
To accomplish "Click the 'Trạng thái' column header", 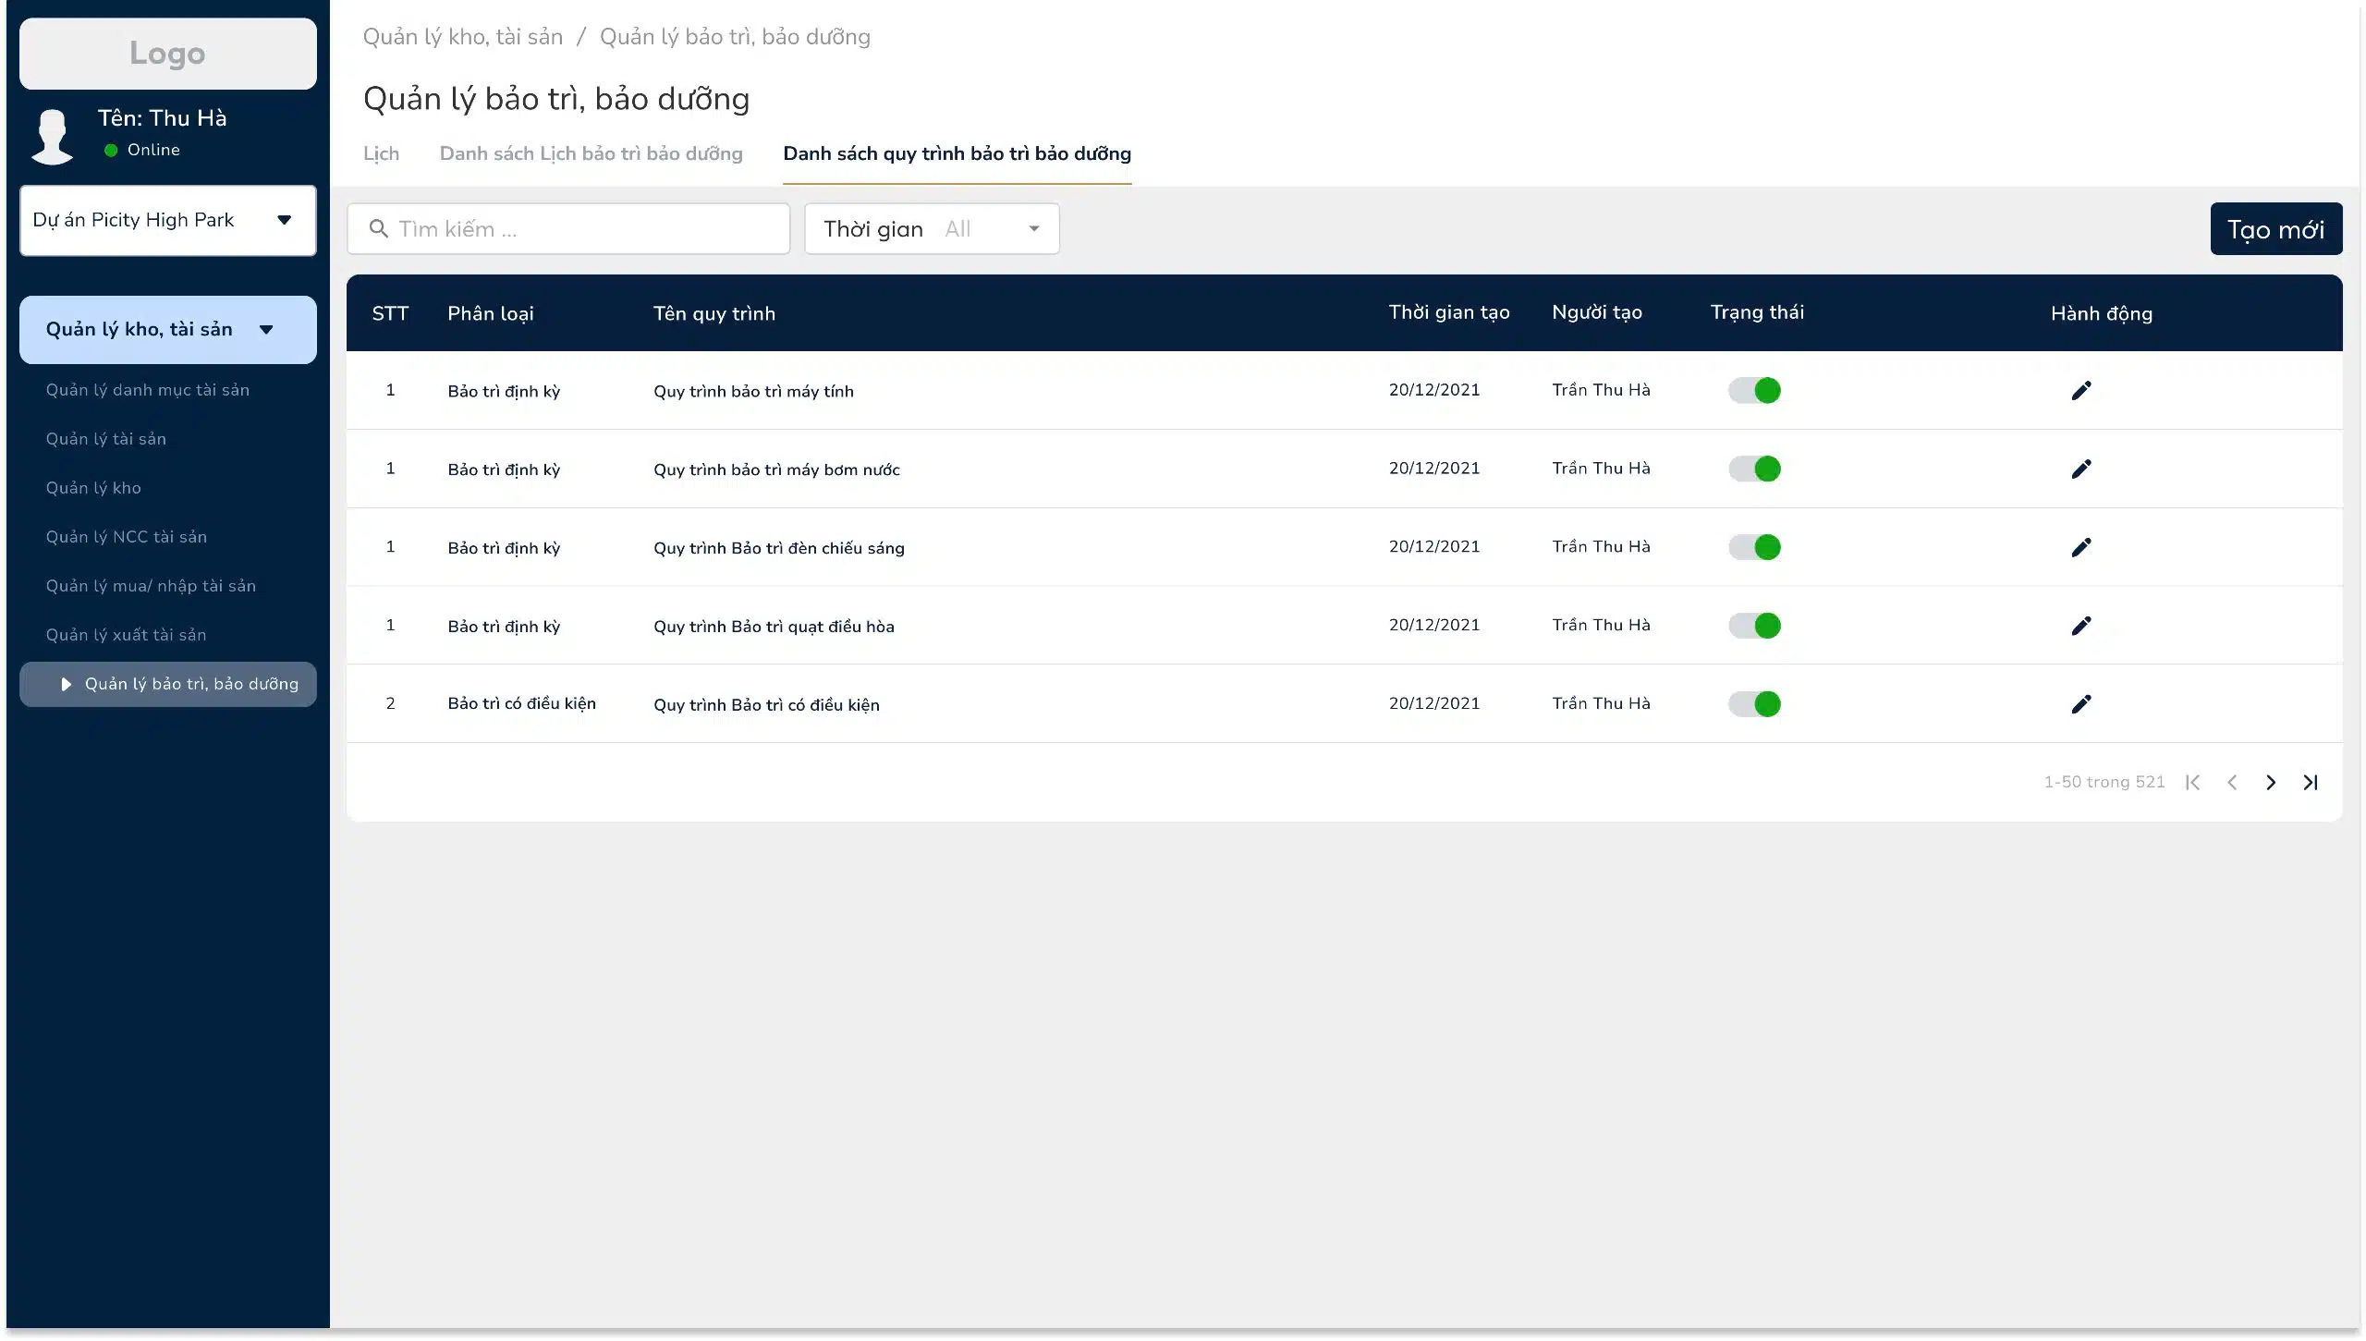I will (x=1757, y=313).
